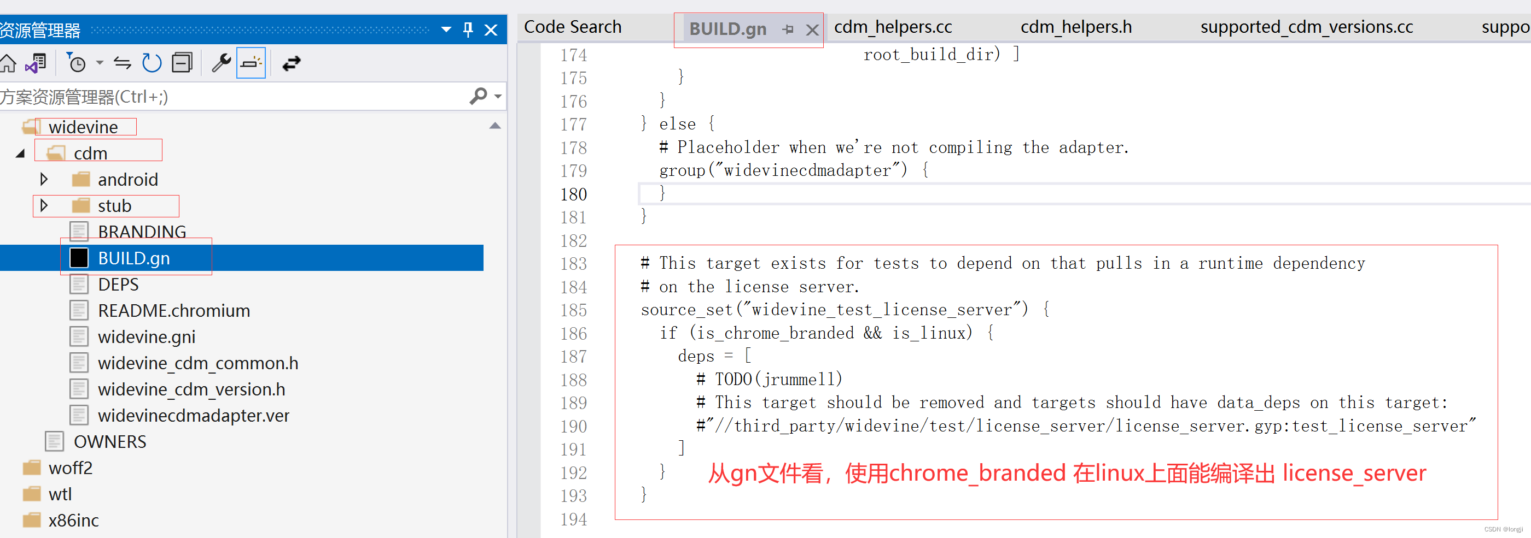Click the switch views double-arrow icon

tap(291, 63)
